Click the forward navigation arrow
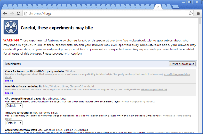Viewport: 203px width, 134px height. 12,13
